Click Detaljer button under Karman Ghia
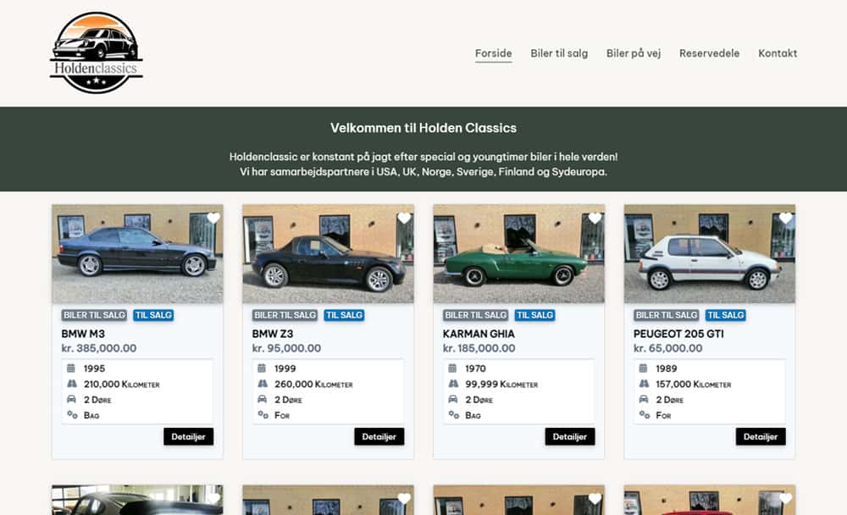Viewport: 847px width, 515px height. coord(570,436)
